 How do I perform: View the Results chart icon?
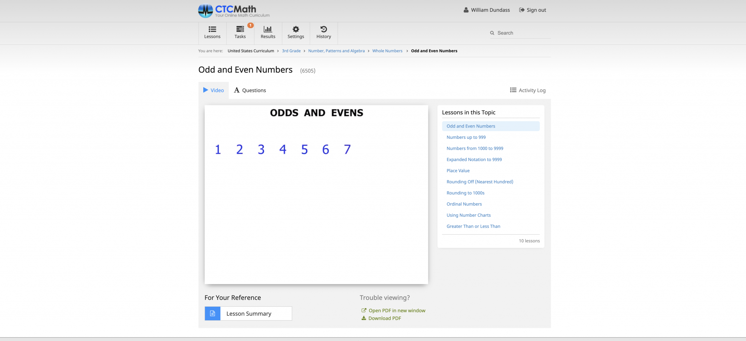268,28
